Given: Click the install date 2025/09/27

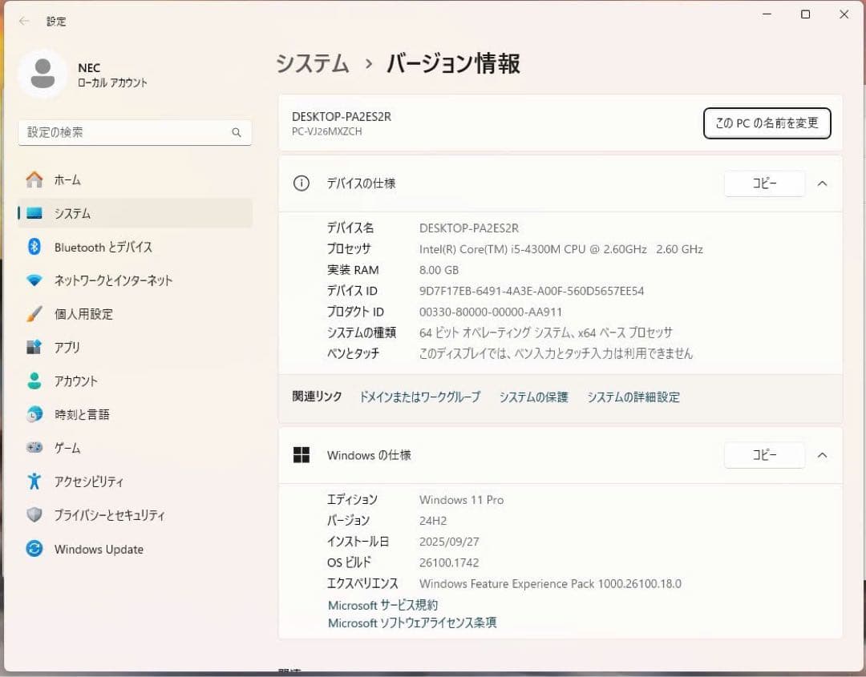Looking at the screenshot, I should [449, 542].
